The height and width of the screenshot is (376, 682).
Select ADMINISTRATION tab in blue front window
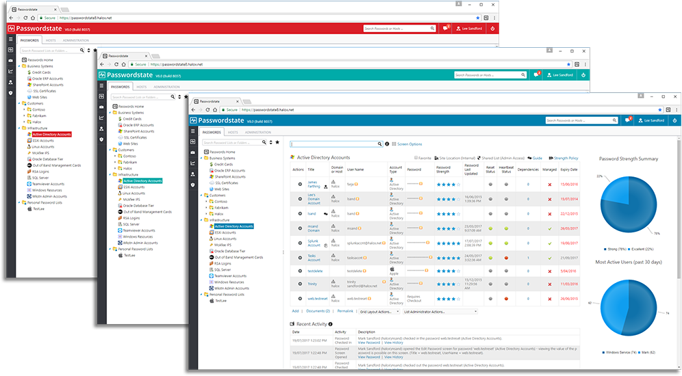tap(258, 132)
